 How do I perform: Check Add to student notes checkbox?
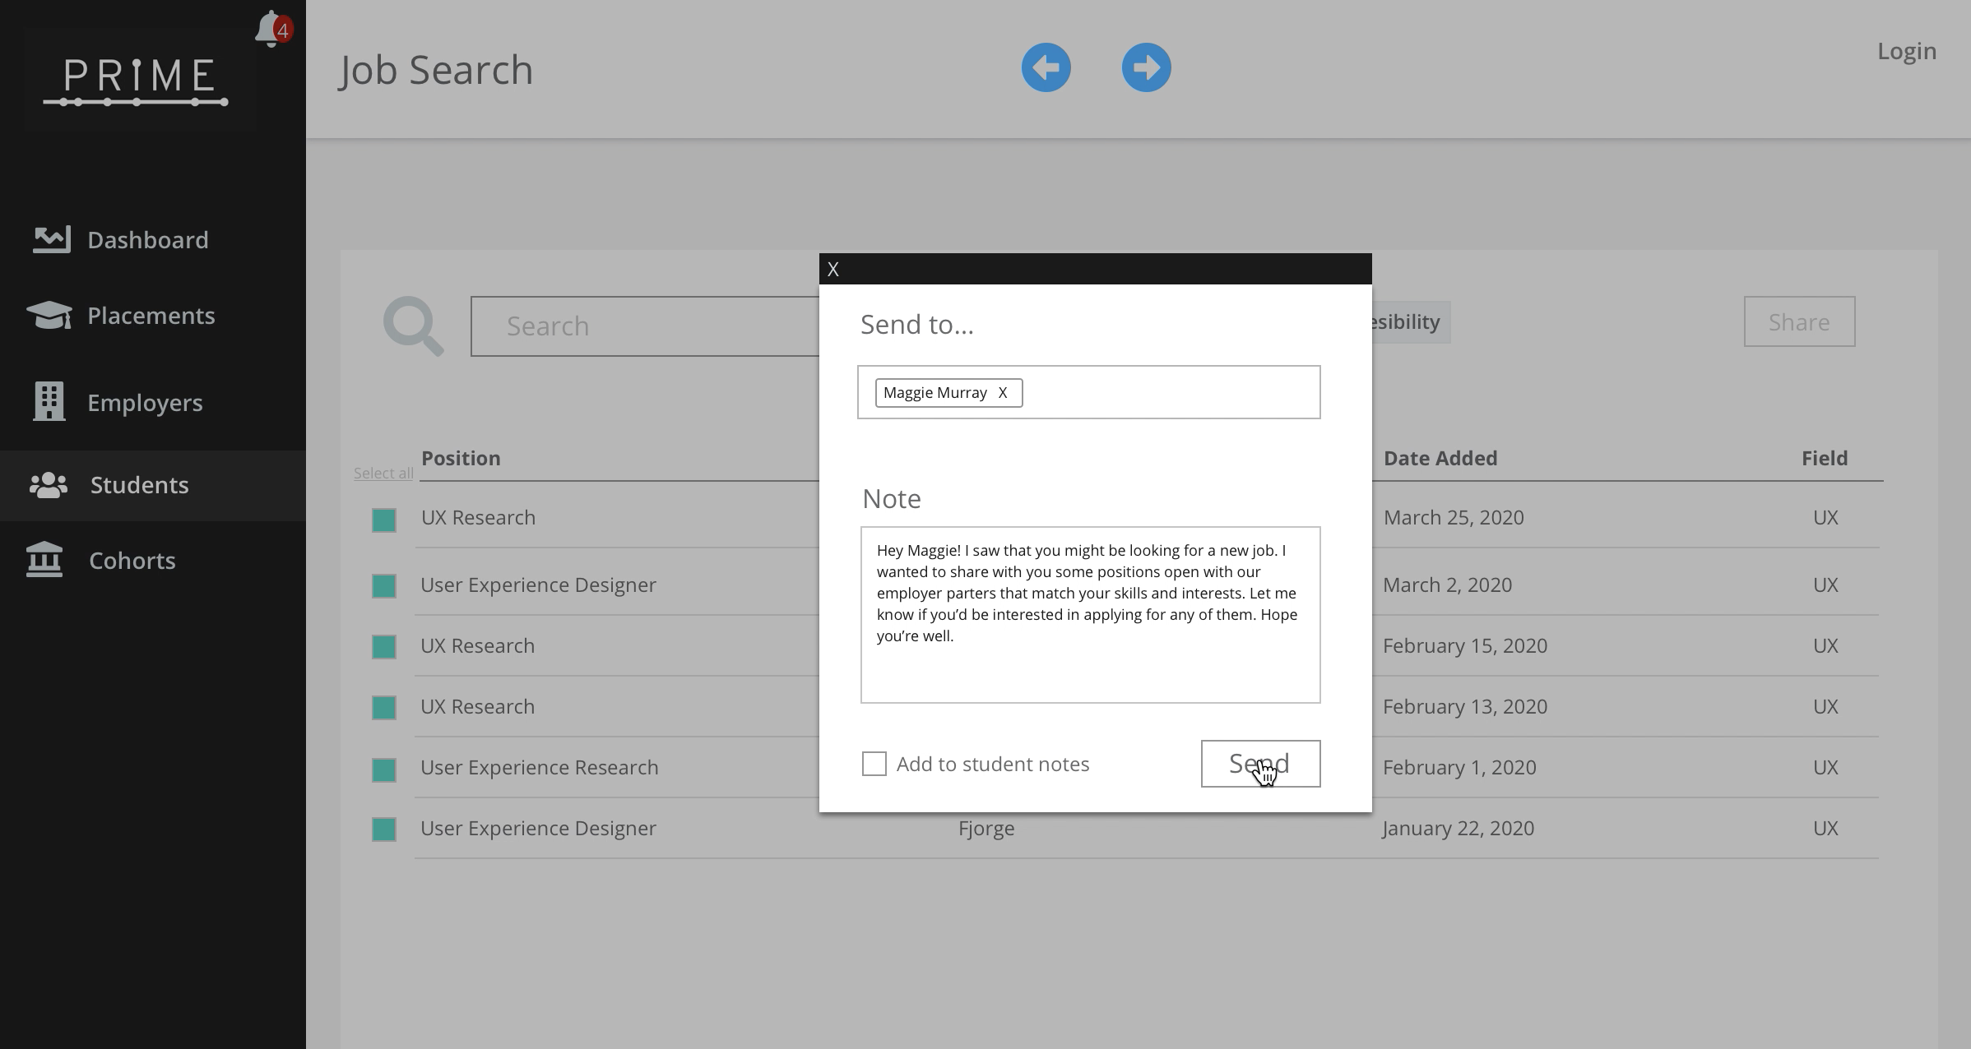tap(874, 764)
